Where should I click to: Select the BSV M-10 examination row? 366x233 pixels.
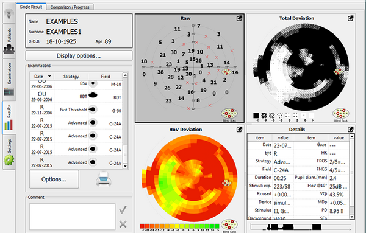[76, 85]
